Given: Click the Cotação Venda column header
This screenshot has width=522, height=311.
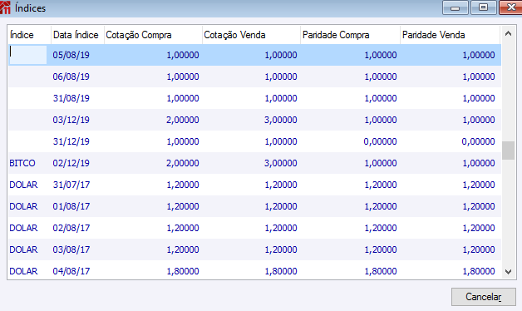Looking at the screenshot, I should (x=251, y=35).
